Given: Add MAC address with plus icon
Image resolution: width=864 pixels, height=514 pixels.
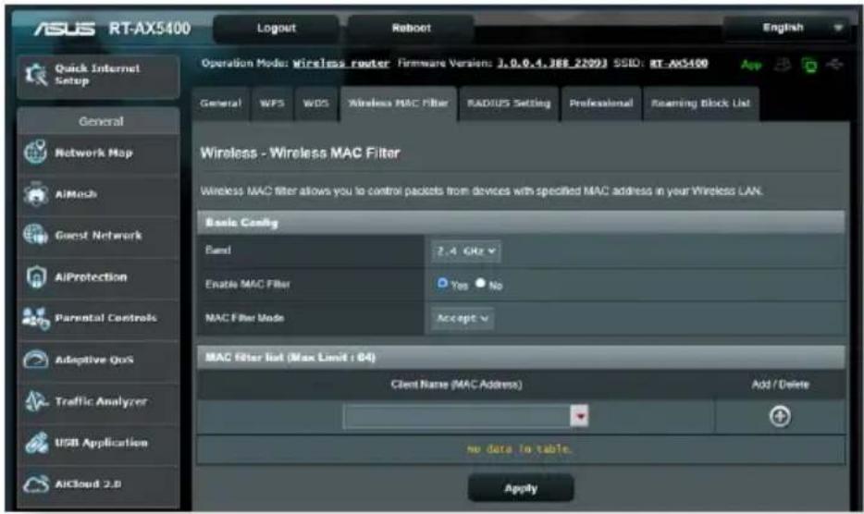Looking at the screenshot, I should click(780, 417).
